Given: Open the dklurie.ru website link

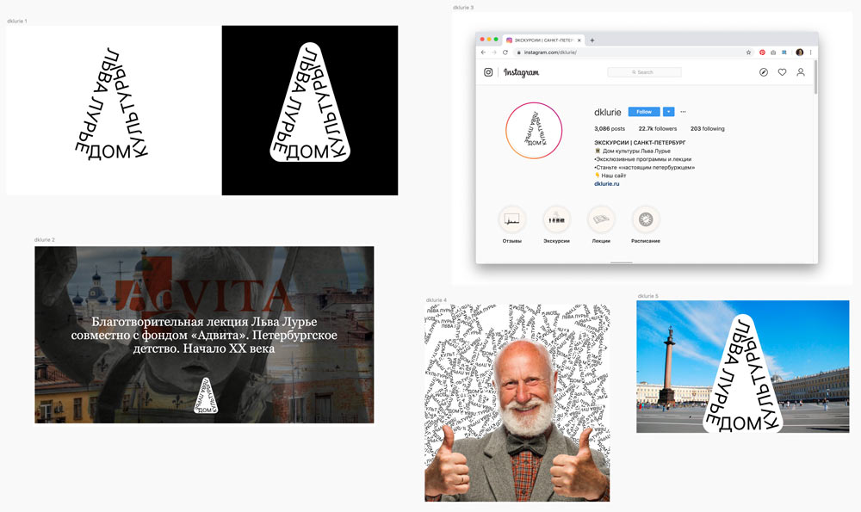Looking at the screenshot, I should point(607,183).
